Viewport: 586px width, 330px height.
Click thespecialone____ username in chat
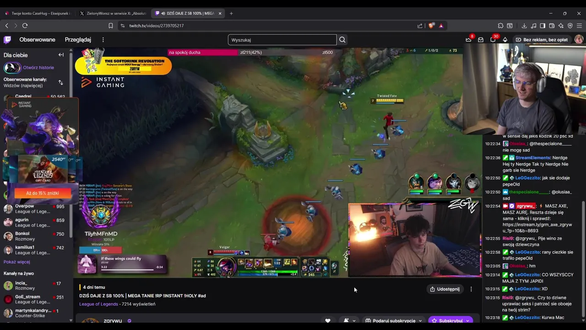coord(529,192)
